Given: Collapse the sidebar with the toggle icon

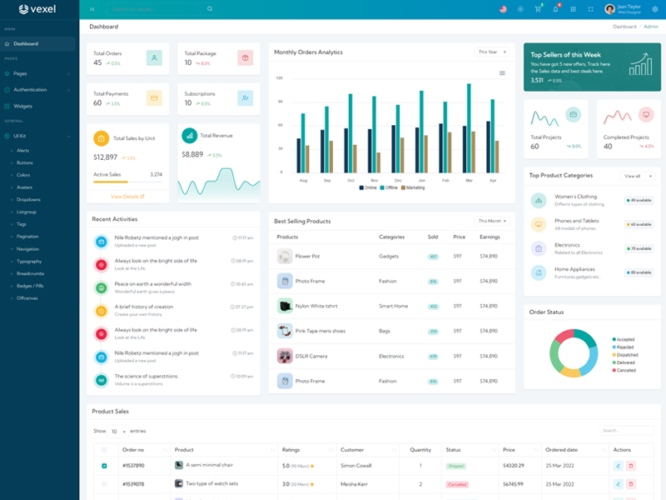Looking at the screenshot, I should 92,9.
